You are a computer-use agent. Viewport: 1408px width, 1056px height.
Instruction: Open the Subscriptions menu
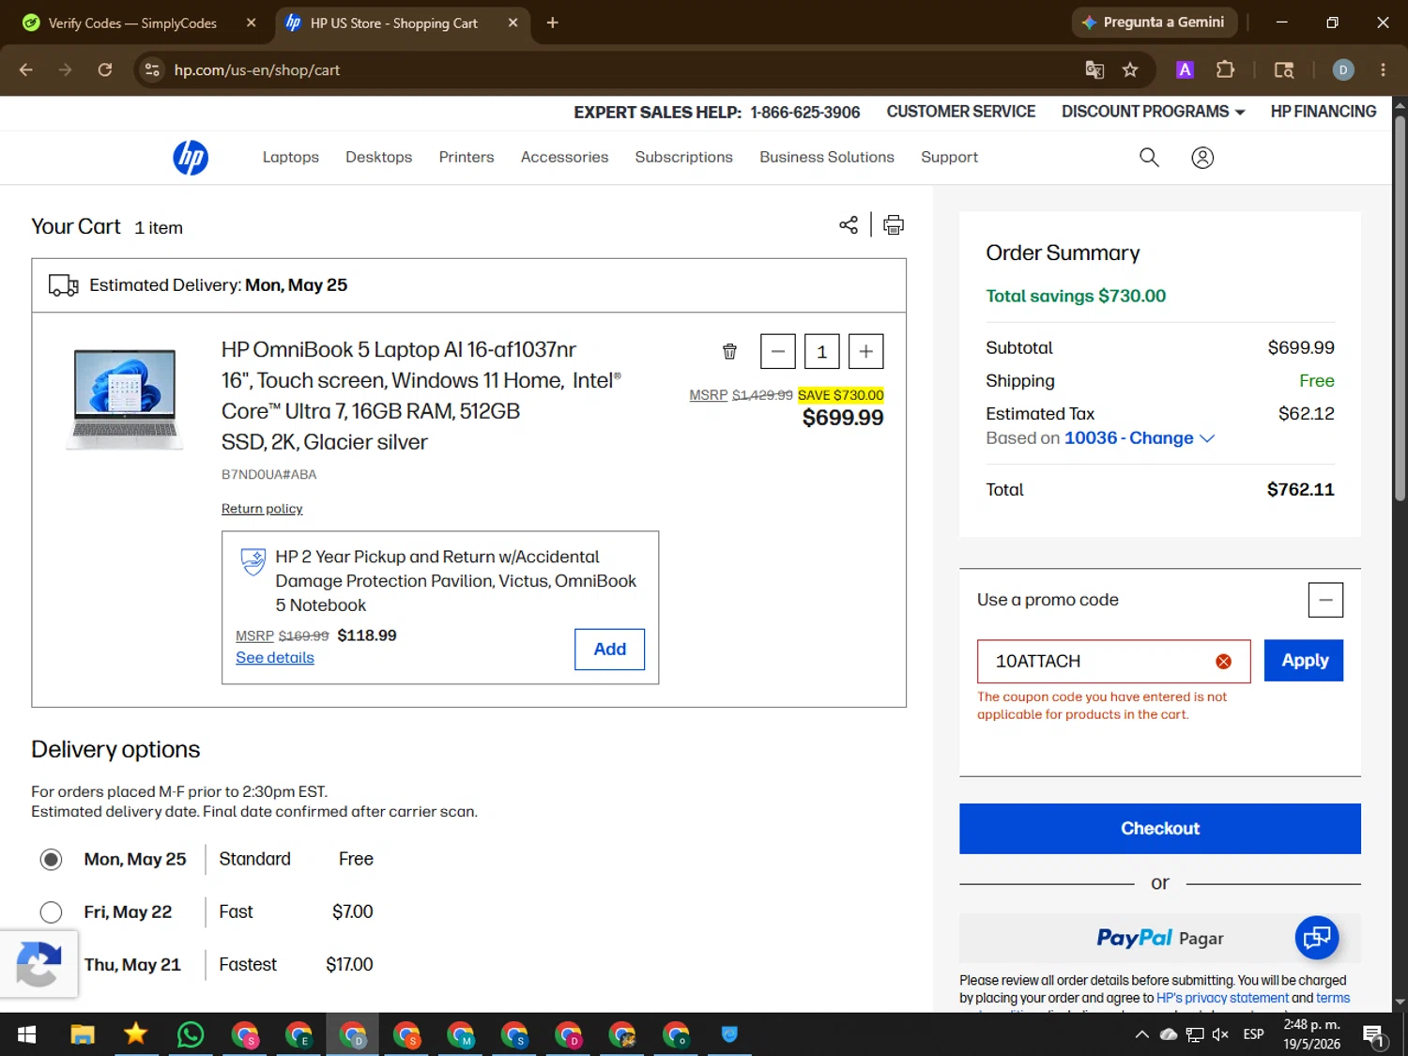[x=684, y=158]
